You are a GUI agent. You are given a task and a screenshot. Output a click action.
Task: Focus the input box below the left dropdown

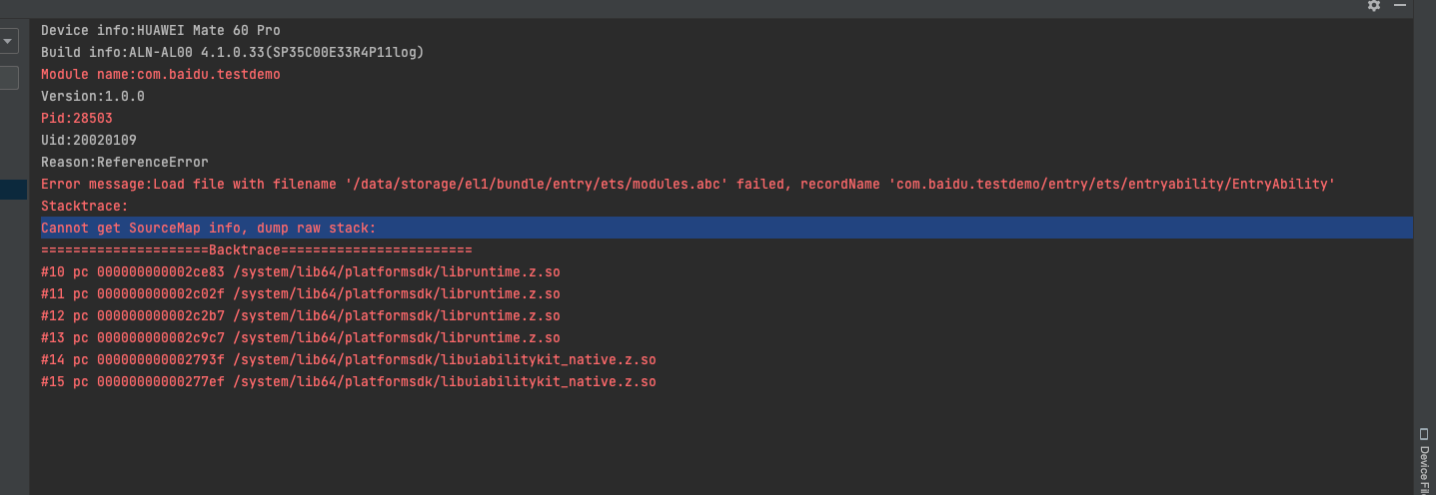[9, 78]
